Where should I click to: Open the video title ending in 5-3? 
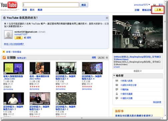(x=13, y=108)
